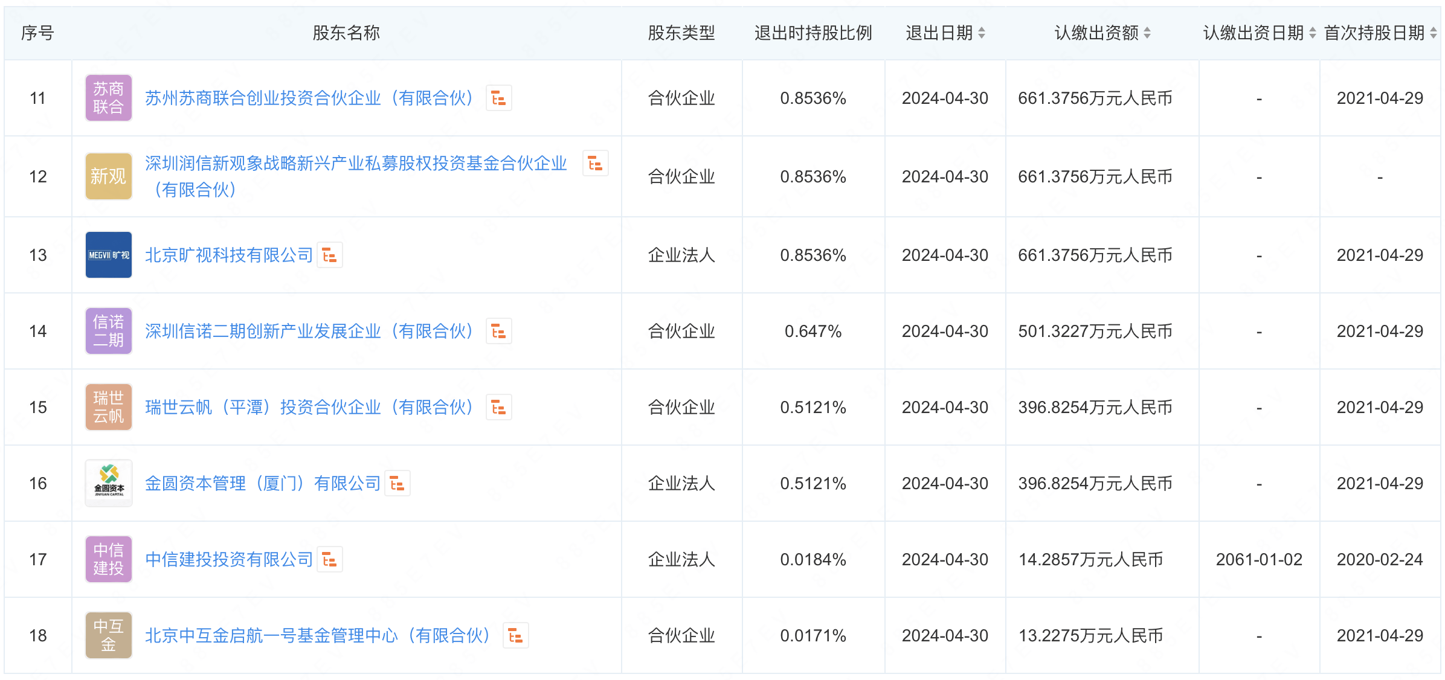Click the 瑞世云帆 logo thumbnail
Viewport: 1445px width, 680px height.
(x=109, y=407)
